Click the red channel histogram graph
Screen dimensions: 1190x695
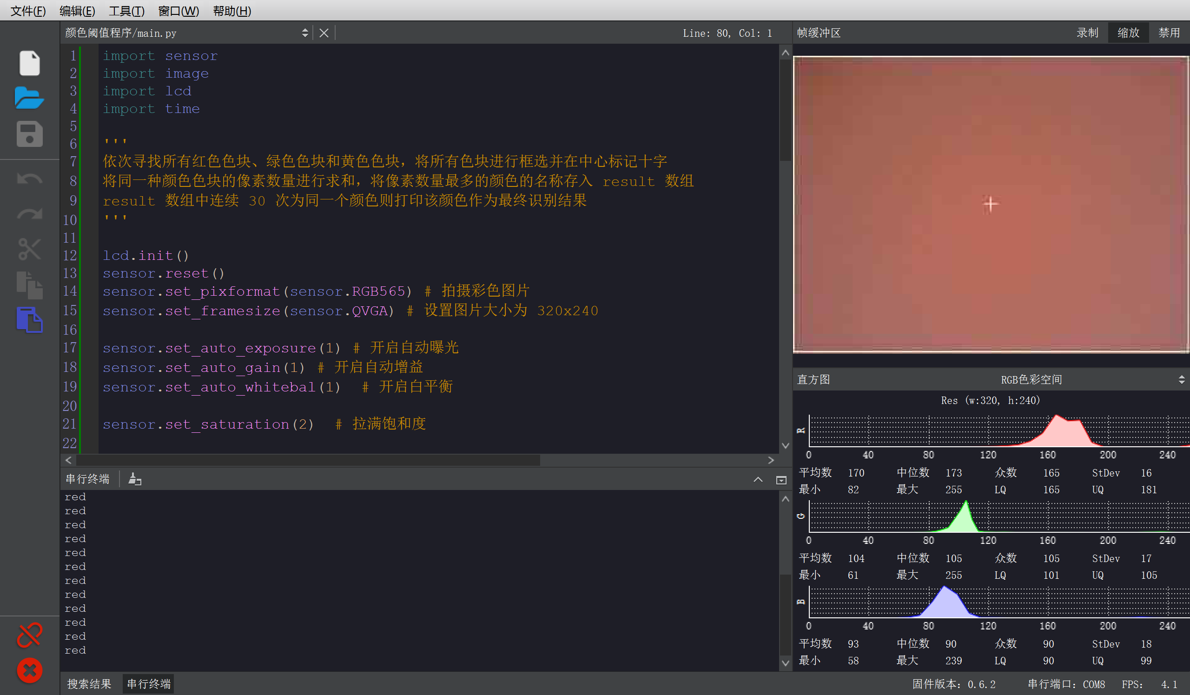pos(999,430)
